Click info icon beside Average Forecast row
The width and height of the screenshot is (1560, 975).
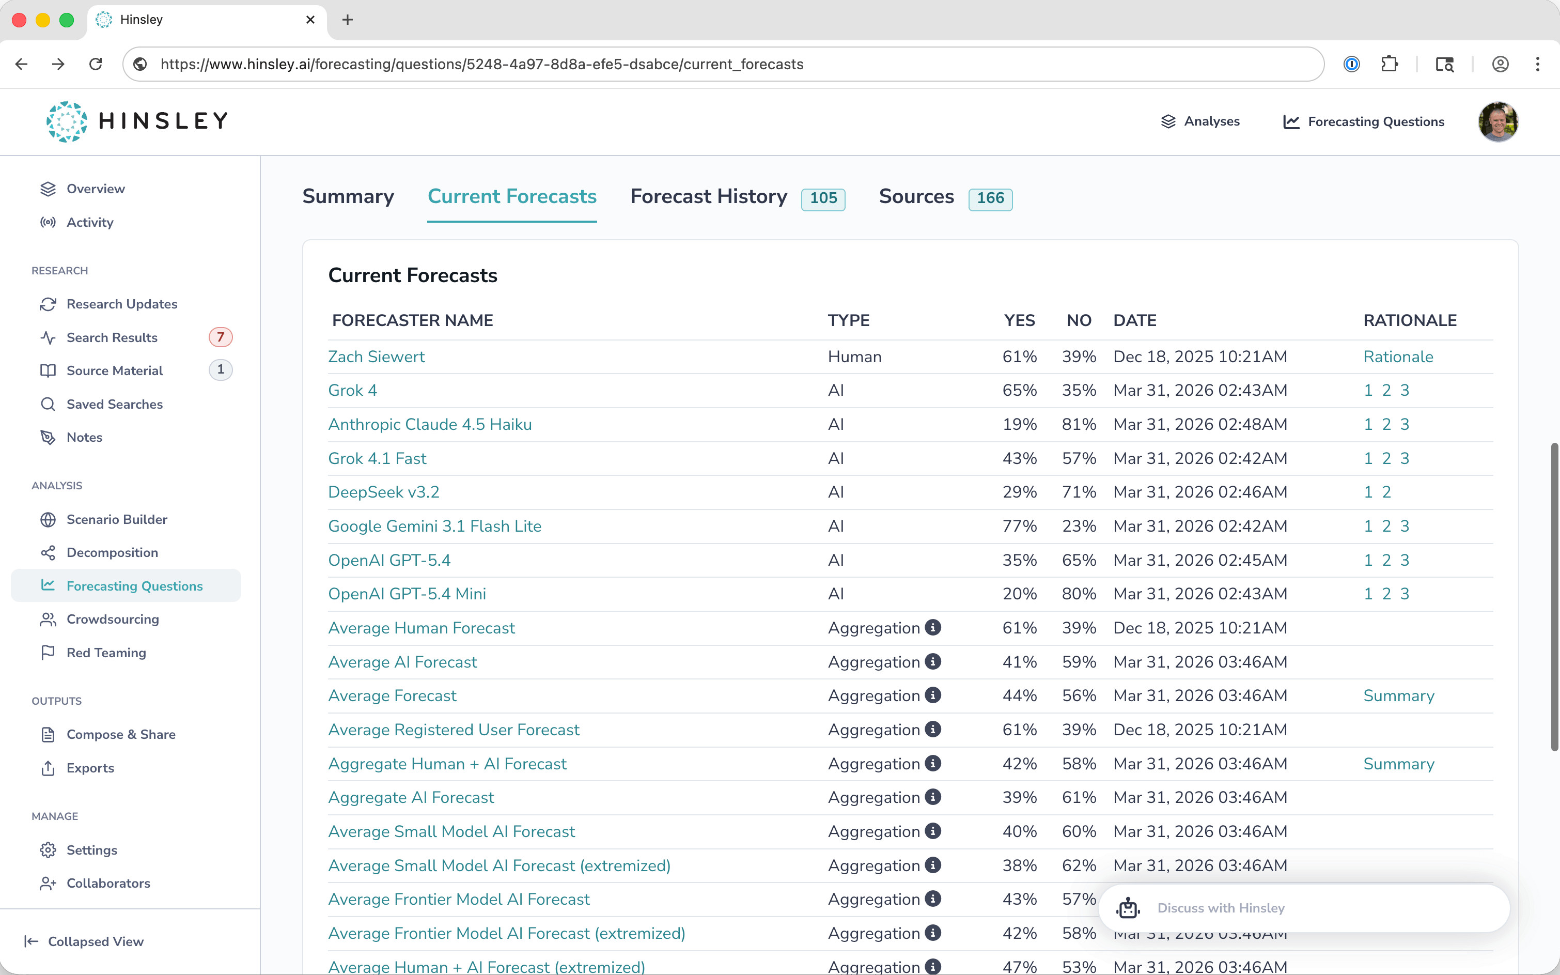[x=933, y=695]
